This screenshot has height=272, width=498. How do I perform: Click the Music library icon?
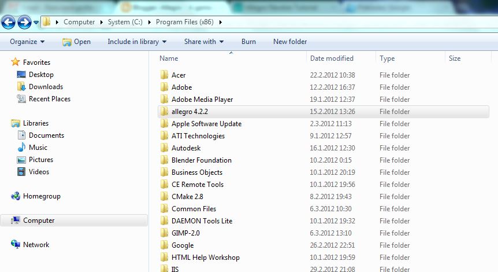21,148
